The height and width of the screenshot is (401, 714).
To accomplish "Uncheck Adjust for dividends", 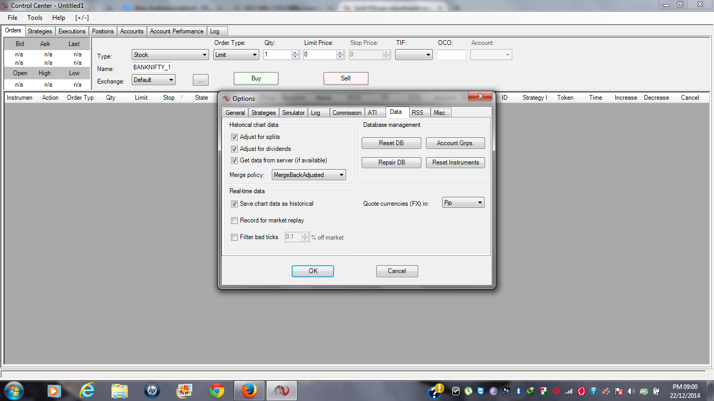I will [x=234, y=149].
